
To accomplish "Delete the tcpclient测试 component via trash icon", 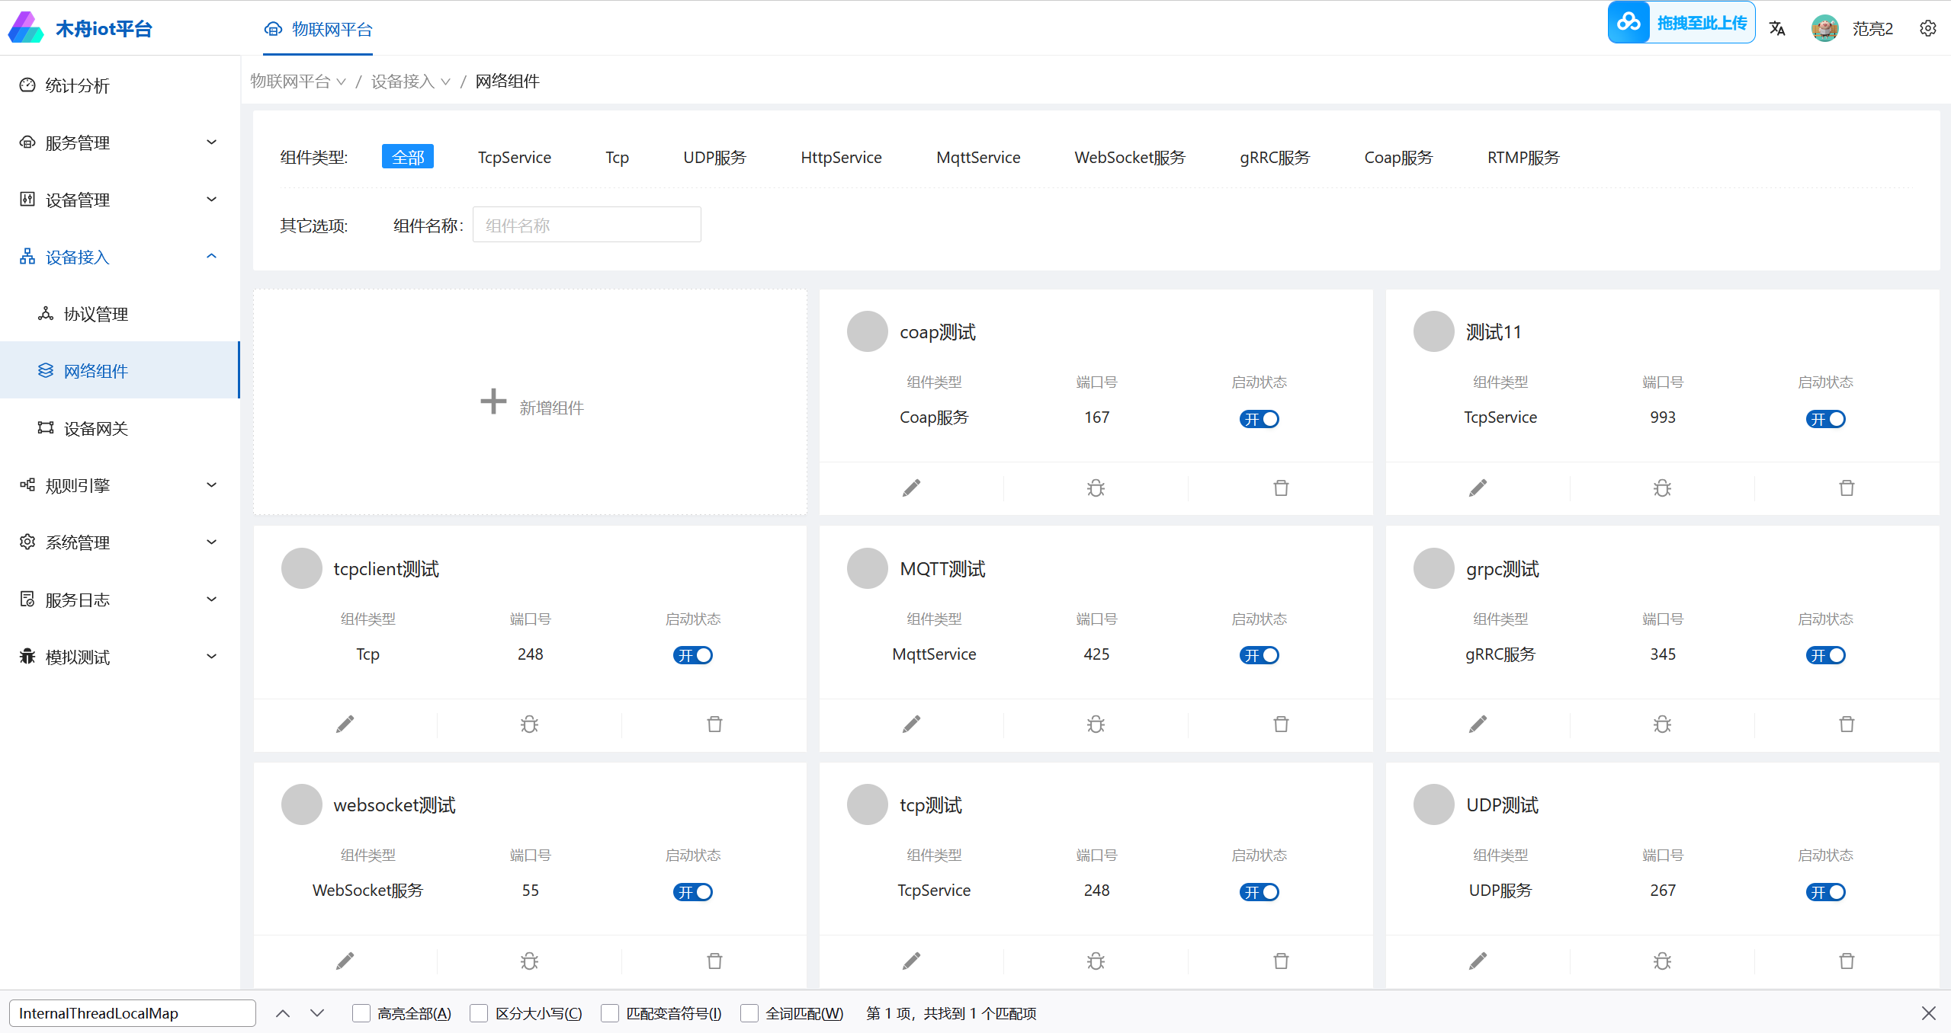I will tap(714, 724).
